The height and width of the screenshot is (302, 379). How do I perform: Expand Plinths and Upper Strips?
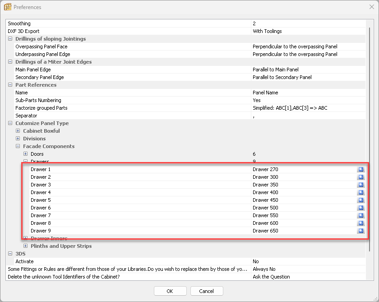(x=26, y=246)
